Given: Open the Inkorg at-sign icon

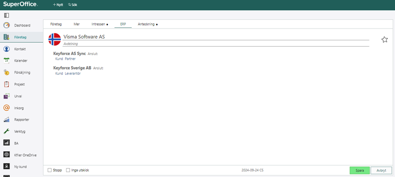Looking at the screenshot, I should [7, 108].
